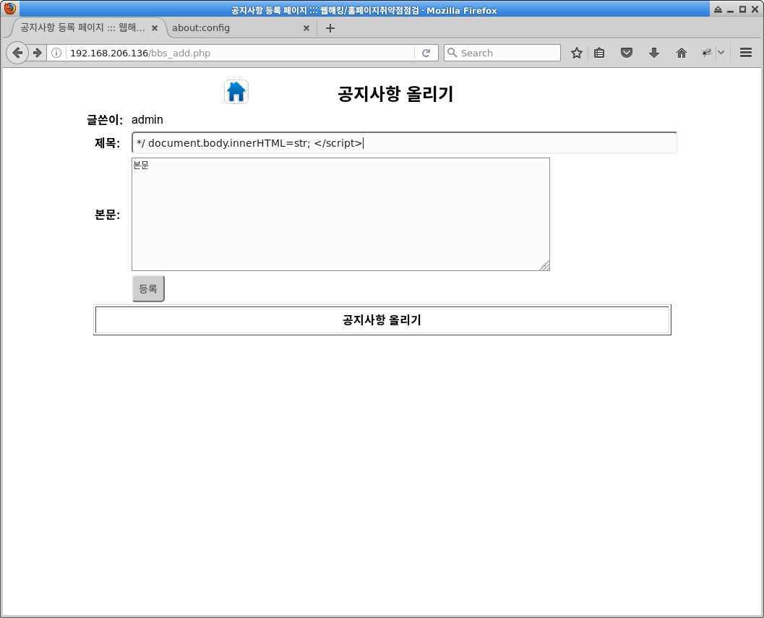Save page to Pocket icon
The width and height of the screenshot is (764, 618).
point(627,53)
